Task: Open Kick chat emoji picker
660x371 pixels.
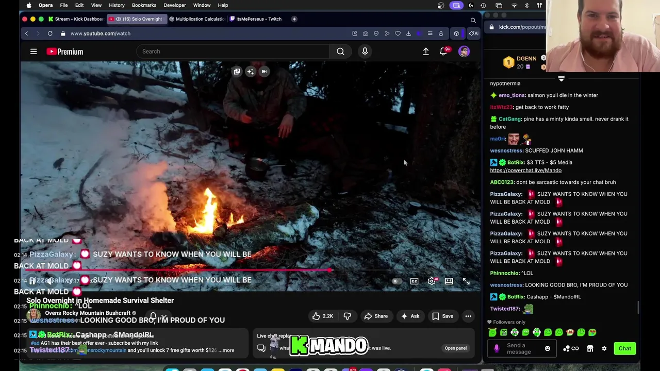Action: [548, 349]
